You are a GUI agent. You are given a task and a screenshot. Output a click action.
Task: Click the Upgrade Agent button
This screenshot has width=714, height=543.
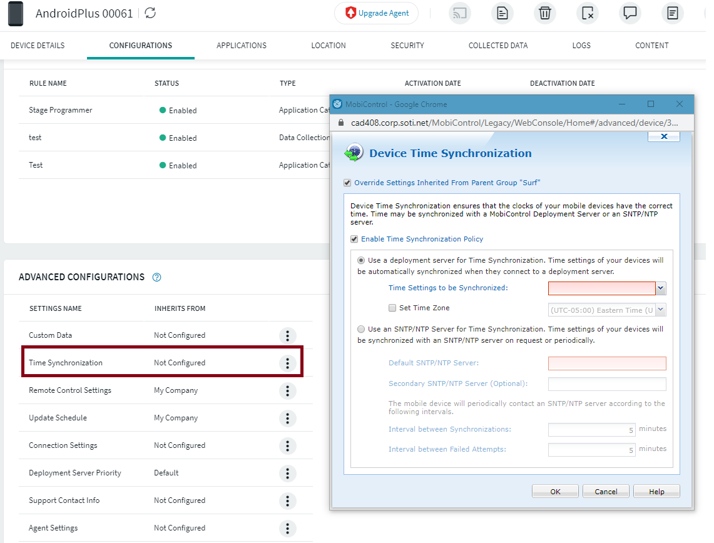(x=377, y=13)
